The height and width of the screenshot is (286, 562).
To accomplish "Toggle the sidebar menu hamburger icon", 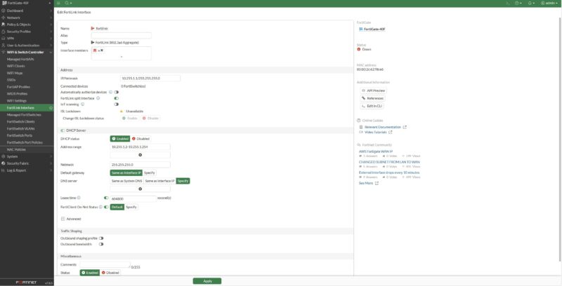I will tap(58, 4).
